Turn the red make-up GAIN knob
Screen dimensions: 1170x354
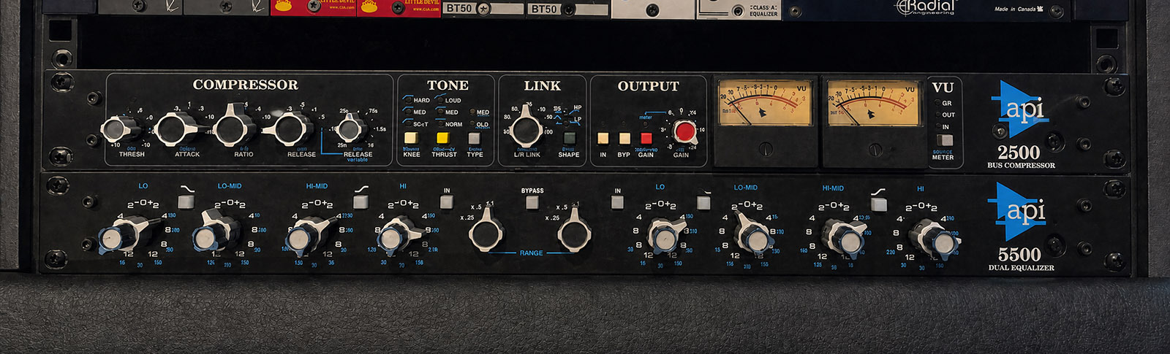tap(684, 131)
